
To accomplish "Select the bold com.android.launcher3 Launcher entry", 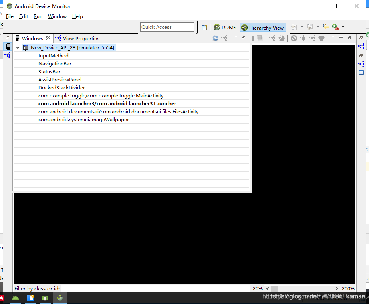I will [x=107, y=104].
